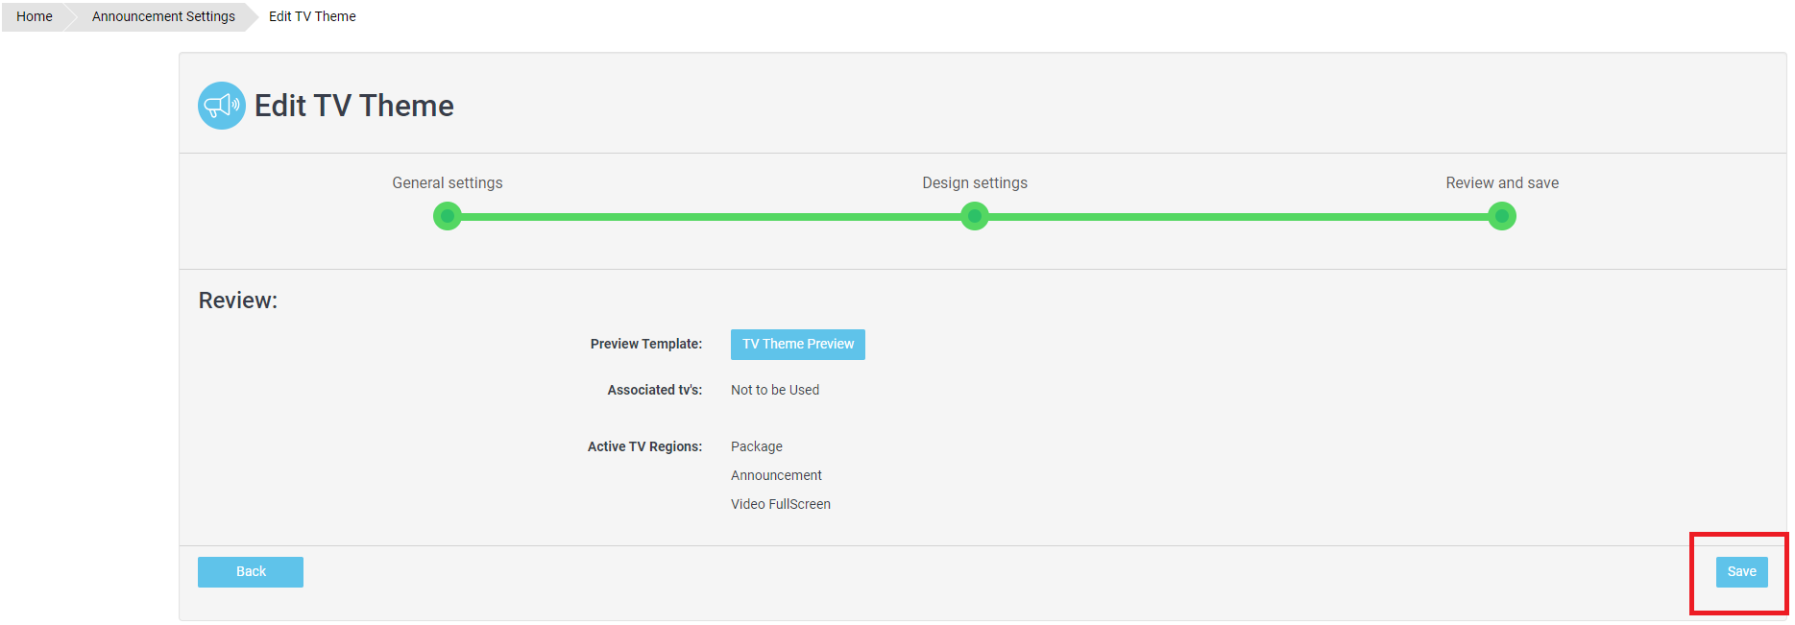This screenshot has height=625, width=1795.
Task: Click the Not to be Used value
Action: tap(775, 390)
